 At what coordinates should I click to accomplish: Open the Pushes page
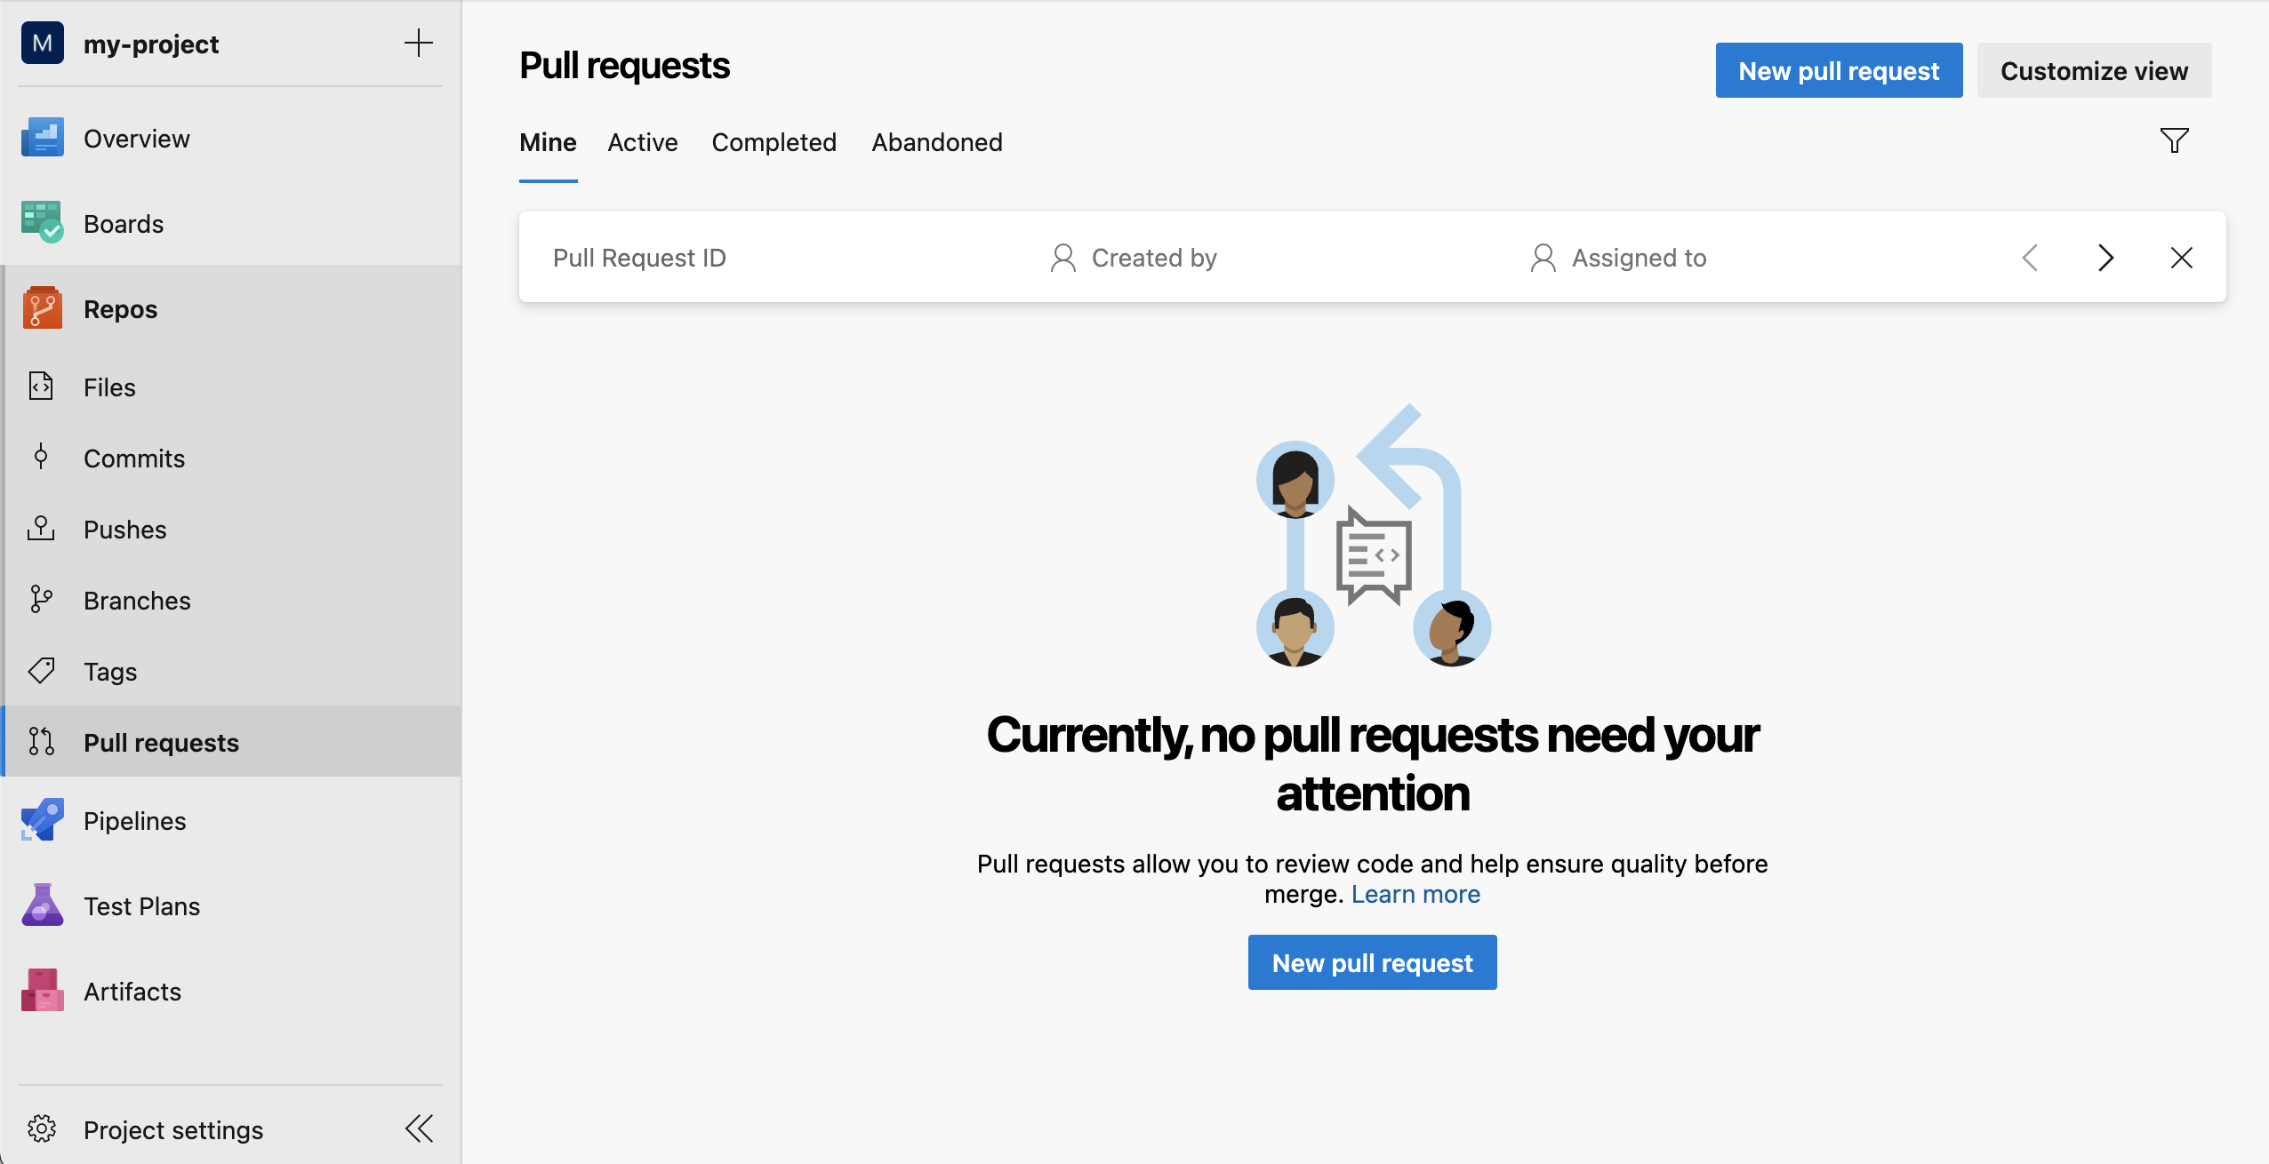(124, 530)
